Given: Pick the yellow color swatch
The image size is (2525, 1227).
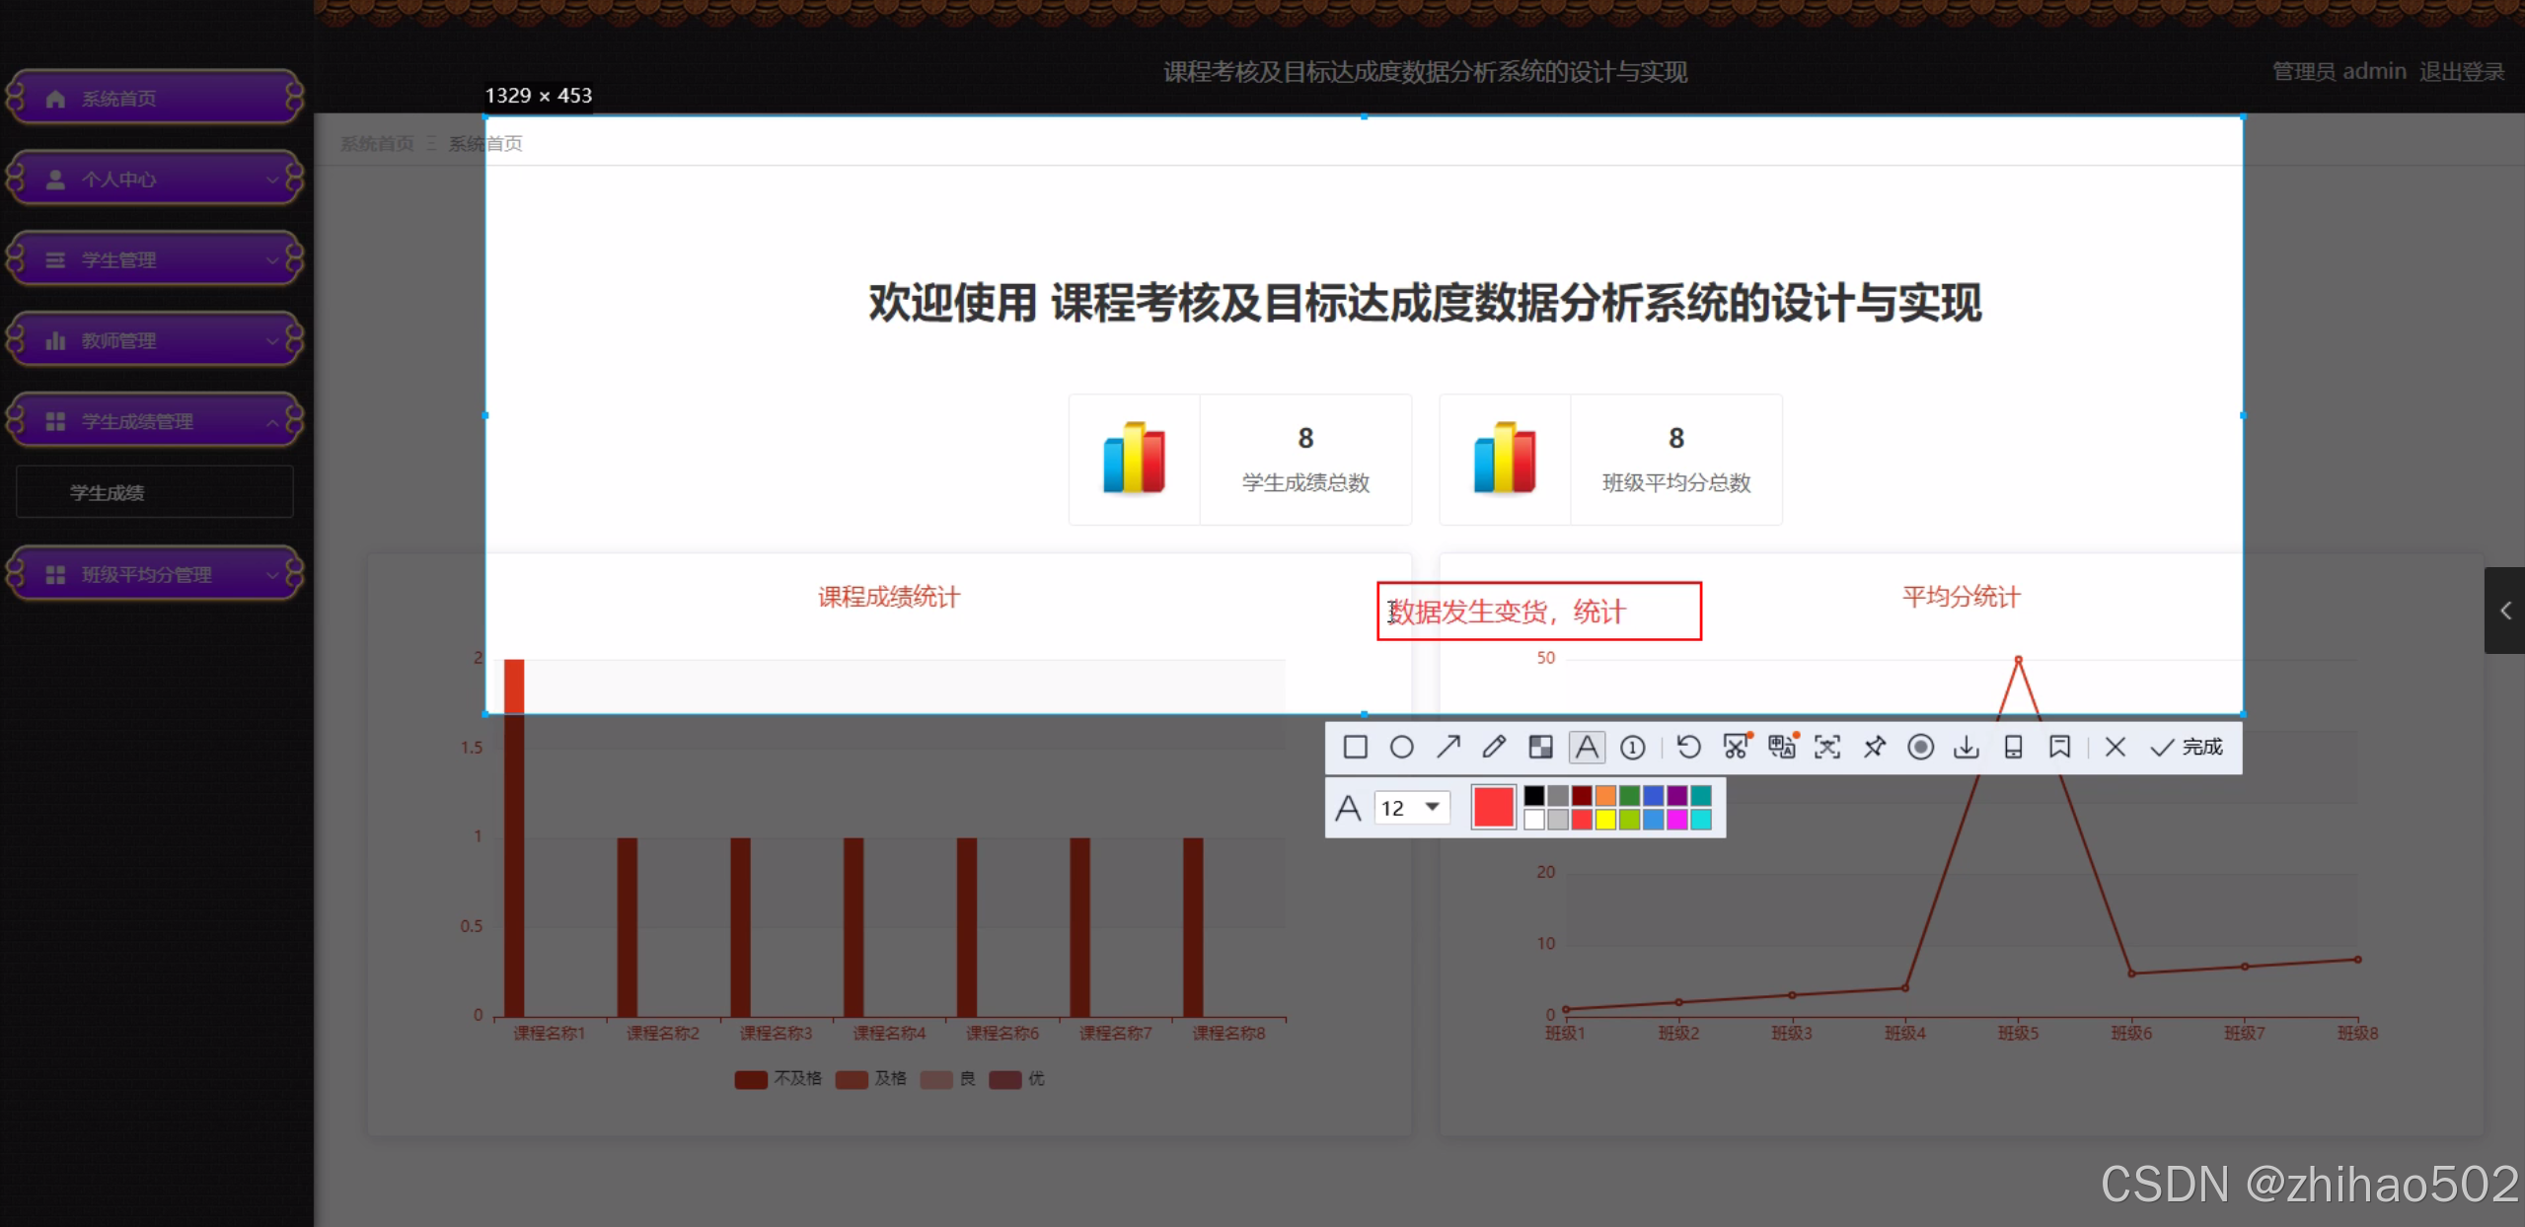Looking at the screenshot, I should point(1605,820).
